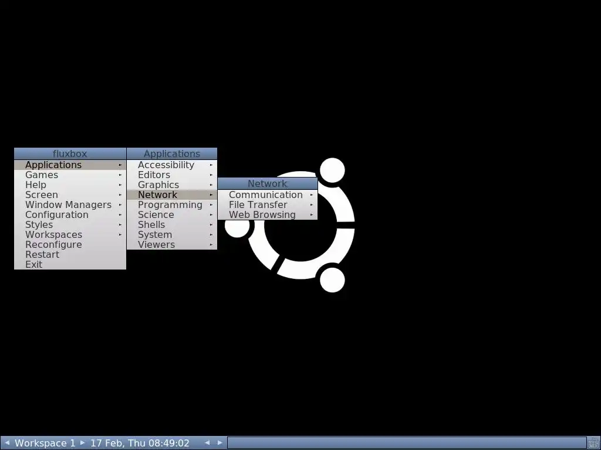Click the next window arrow in toolbar
Image resolution: width=601 pixels, height=450 pixels.
click(x=220, y=443)
